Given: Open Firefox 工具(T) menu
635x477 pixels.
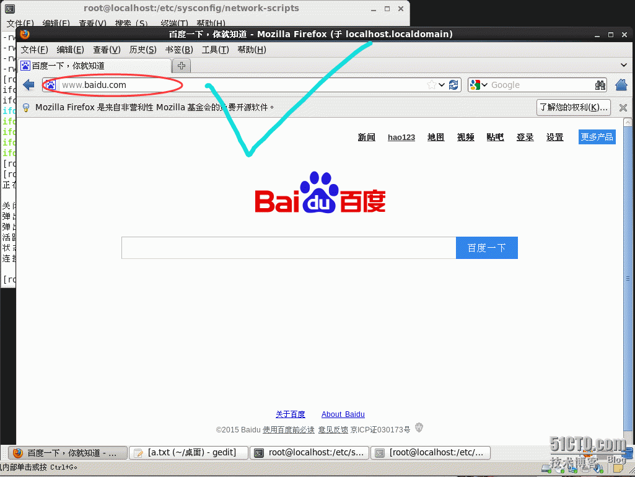Looking at the screenshot, I should tap(216, 50).
